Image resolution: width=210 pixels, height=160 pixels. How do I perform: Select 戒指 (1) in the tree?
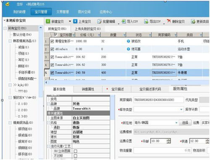click(24, 47)
